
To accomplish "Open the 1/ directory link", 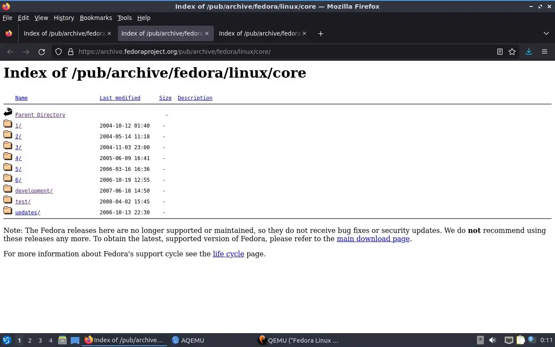I will point(18,126).
